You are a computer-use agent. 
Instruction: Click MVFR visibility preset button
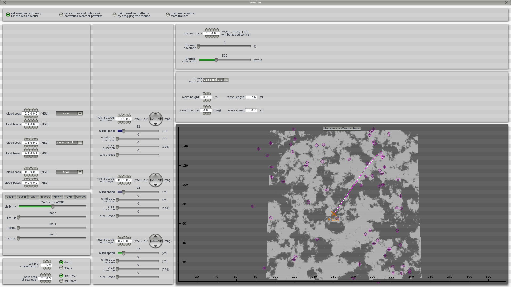(57, 197)
